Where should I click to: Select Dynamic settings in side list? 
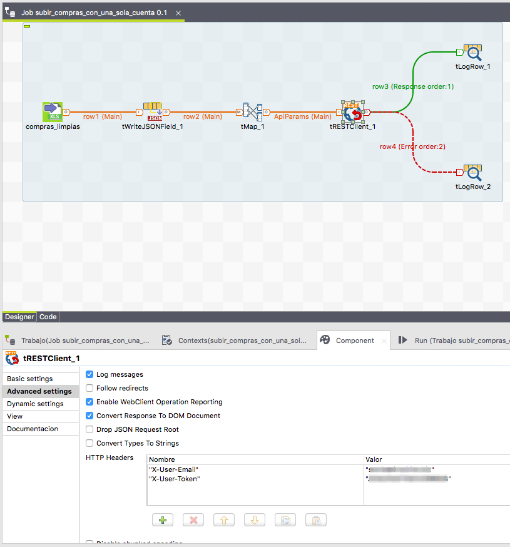click(x=41, y=404)
